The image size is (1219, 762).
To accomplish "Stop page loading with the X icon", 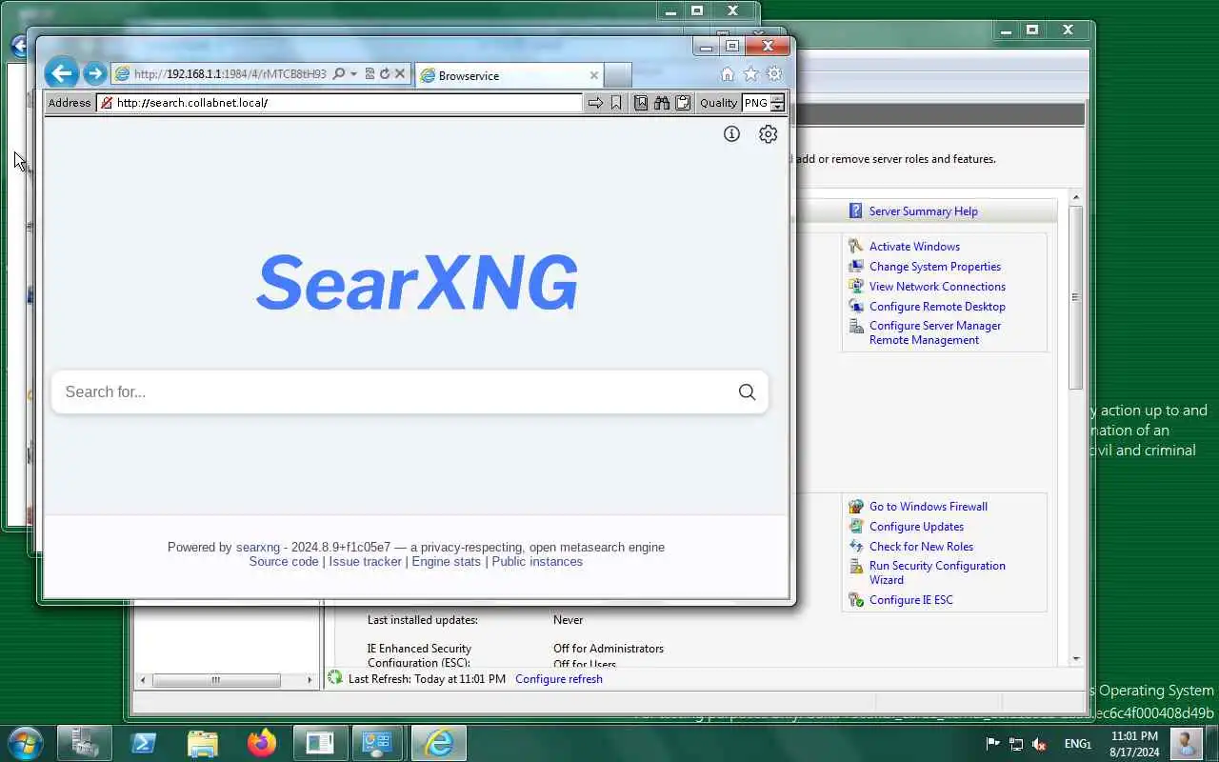I will tap(400, 74).
